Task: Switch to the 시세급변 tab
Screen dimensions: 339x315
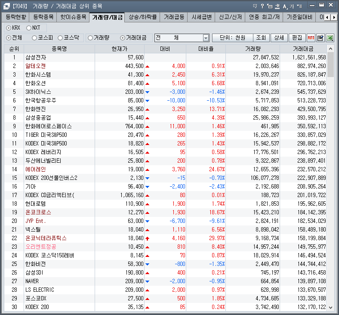Action: pos(201,17)
